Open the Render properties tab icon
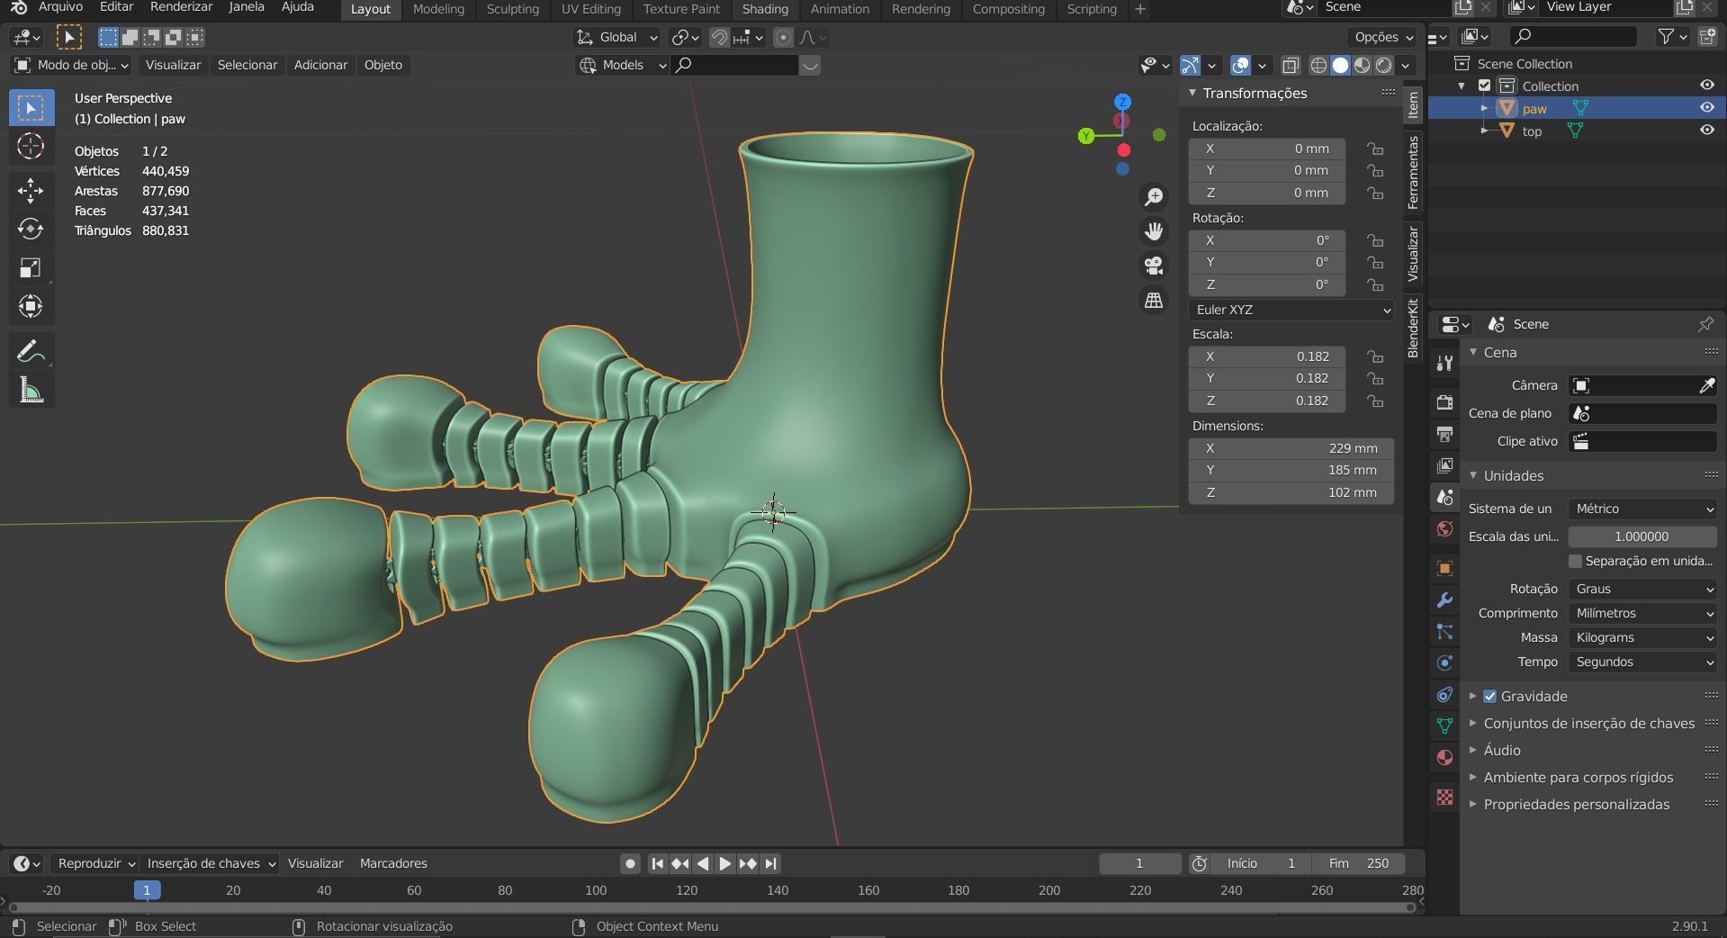This screenshot has width=1727, height=938. click(x=1444, y=401)
